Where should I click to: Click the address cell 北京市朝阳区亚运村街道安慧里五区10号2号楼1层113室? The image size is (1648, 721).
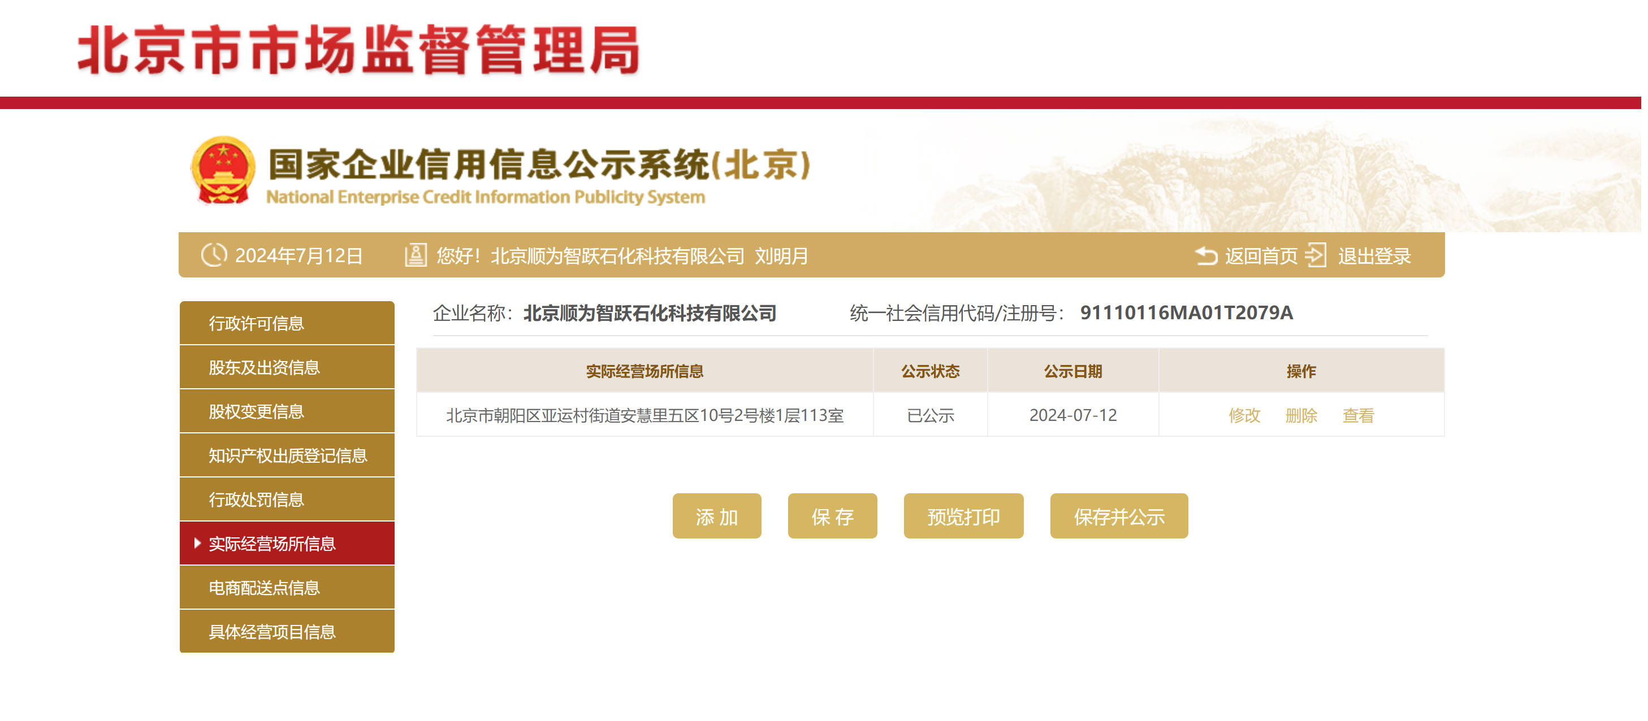click(x=645, y=415)
